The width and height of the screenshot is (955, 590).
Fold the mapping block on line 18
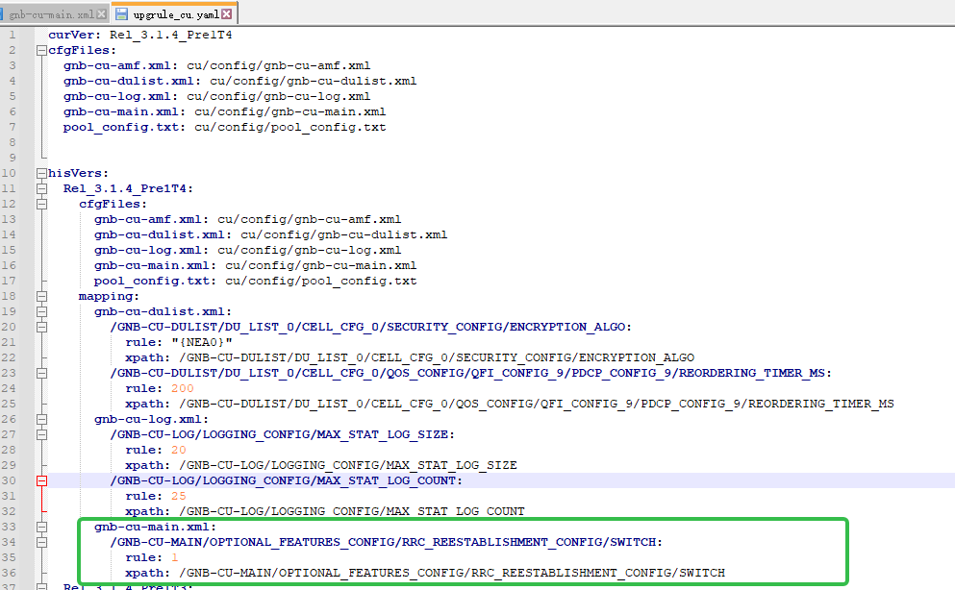point(41,296)
